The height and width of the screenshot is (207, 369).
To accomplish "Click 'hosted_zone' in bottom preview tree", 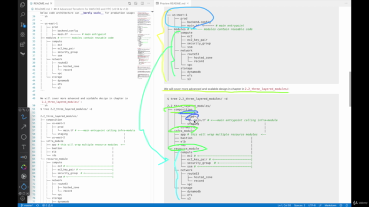I will (203, 177).
